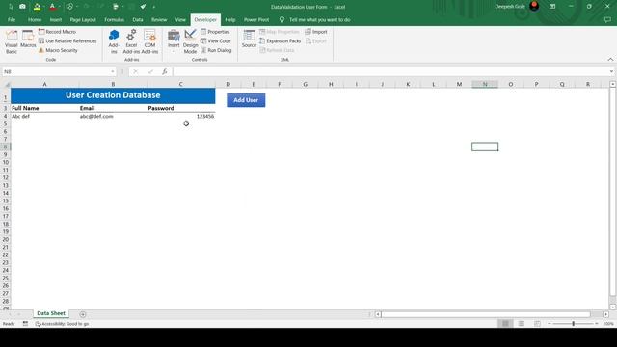Open the XML Source pane

(249, 39)
